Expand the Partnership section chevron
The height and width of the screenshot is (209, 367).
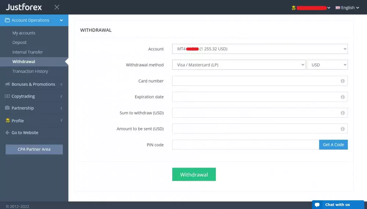61,108
